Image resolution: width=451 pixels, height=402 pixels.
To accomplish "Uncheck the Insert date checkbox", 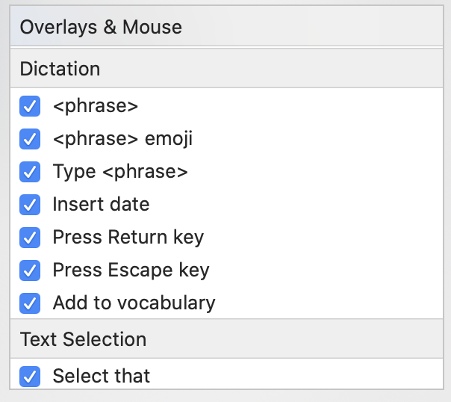I will [x=30, y=205].
